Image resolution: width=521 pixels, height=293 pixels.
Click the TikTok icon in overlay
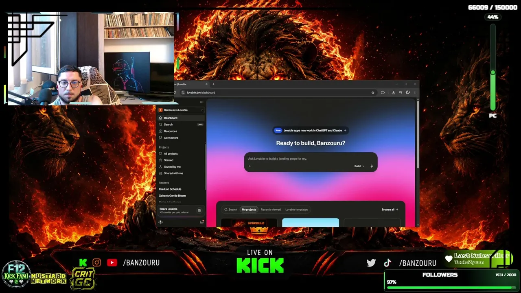387,263
